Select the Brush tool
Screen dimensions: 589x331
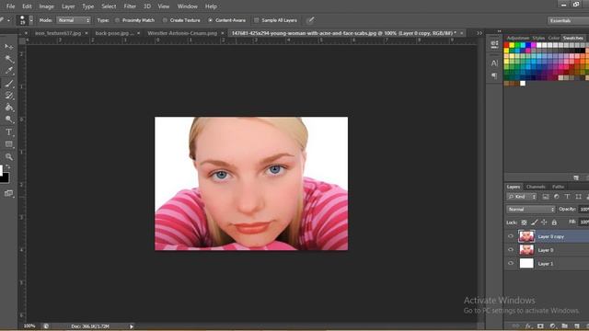(x=8, y=84)
